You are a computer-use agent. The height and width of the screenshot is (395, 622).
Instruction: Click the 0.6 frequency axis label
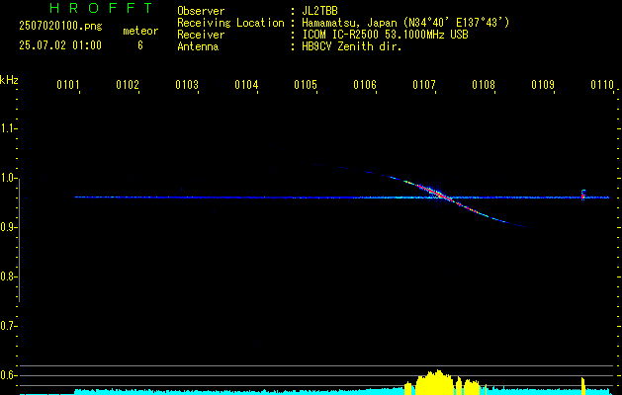click(8, 375)
